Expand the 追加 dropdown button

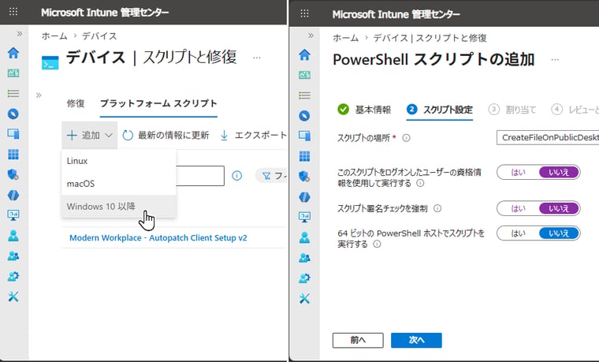point(89,136)
